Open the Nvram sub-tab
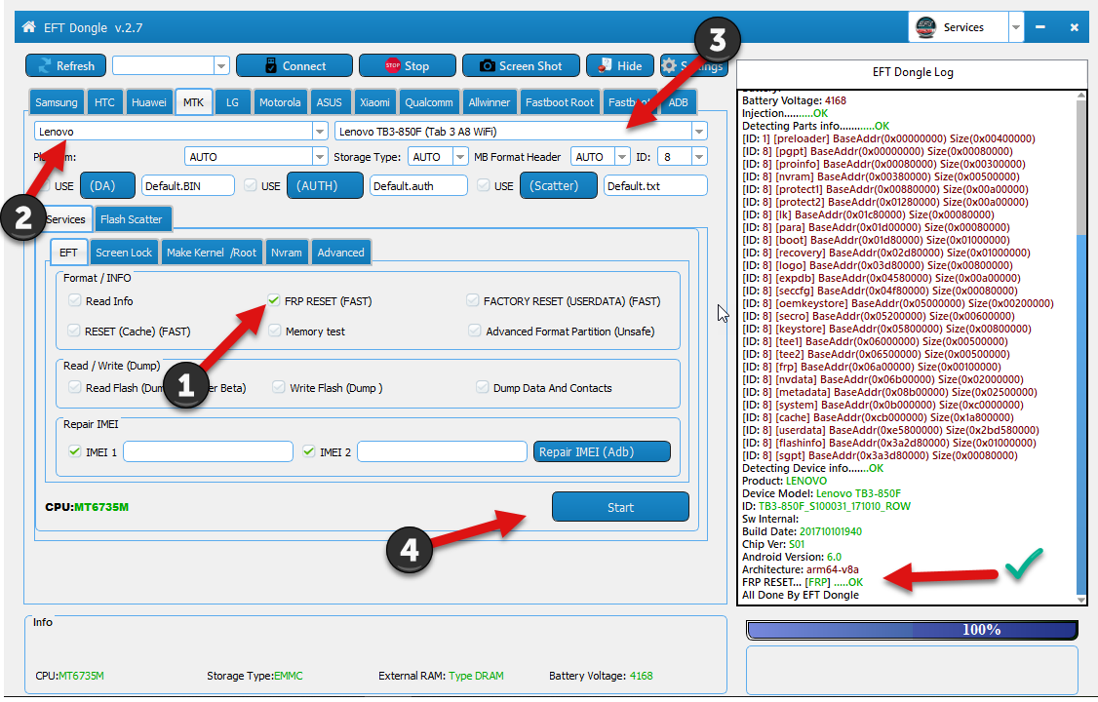 click(x=287, y=253)
